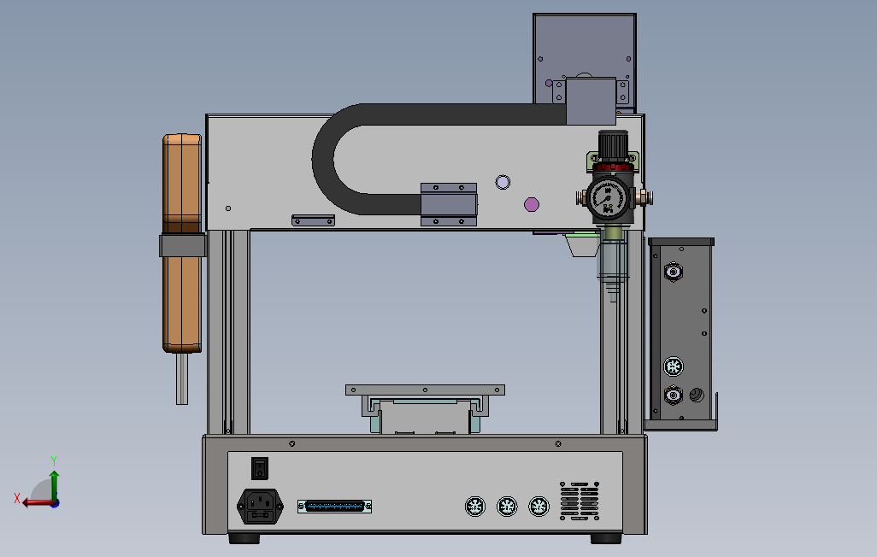Select the round pressure gauge dial
The image size is (877, 557).
click(608, 200)
